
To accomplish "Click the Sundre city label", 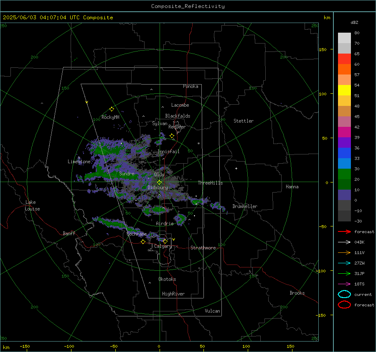I will click(127, 174).
